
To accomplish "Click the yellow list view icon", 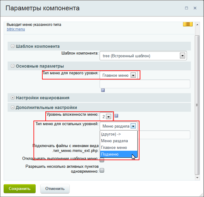I will coord(188,24).
